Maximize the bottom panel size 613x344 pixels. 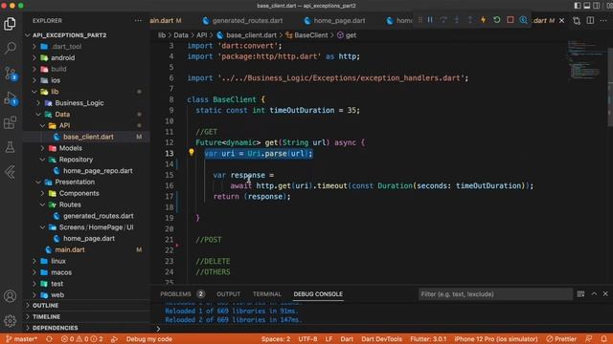point(594,294)
